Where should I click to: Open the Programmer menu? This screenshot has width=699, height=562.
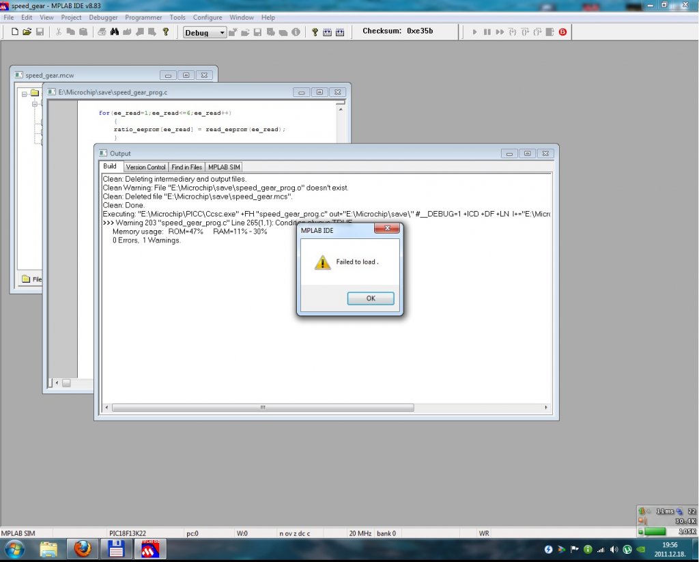(143, 17)
